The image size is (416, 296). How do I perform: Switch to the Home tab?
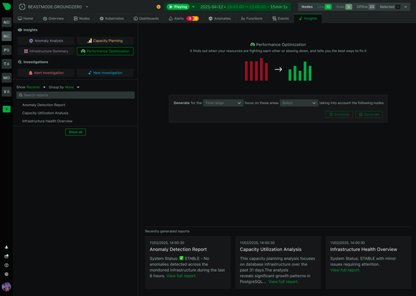pos(25,19)
